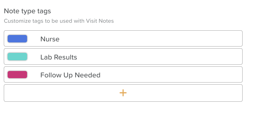The image size is (264, 117).
Task: Edit the Lab Results tag name text
Action: 59,57
